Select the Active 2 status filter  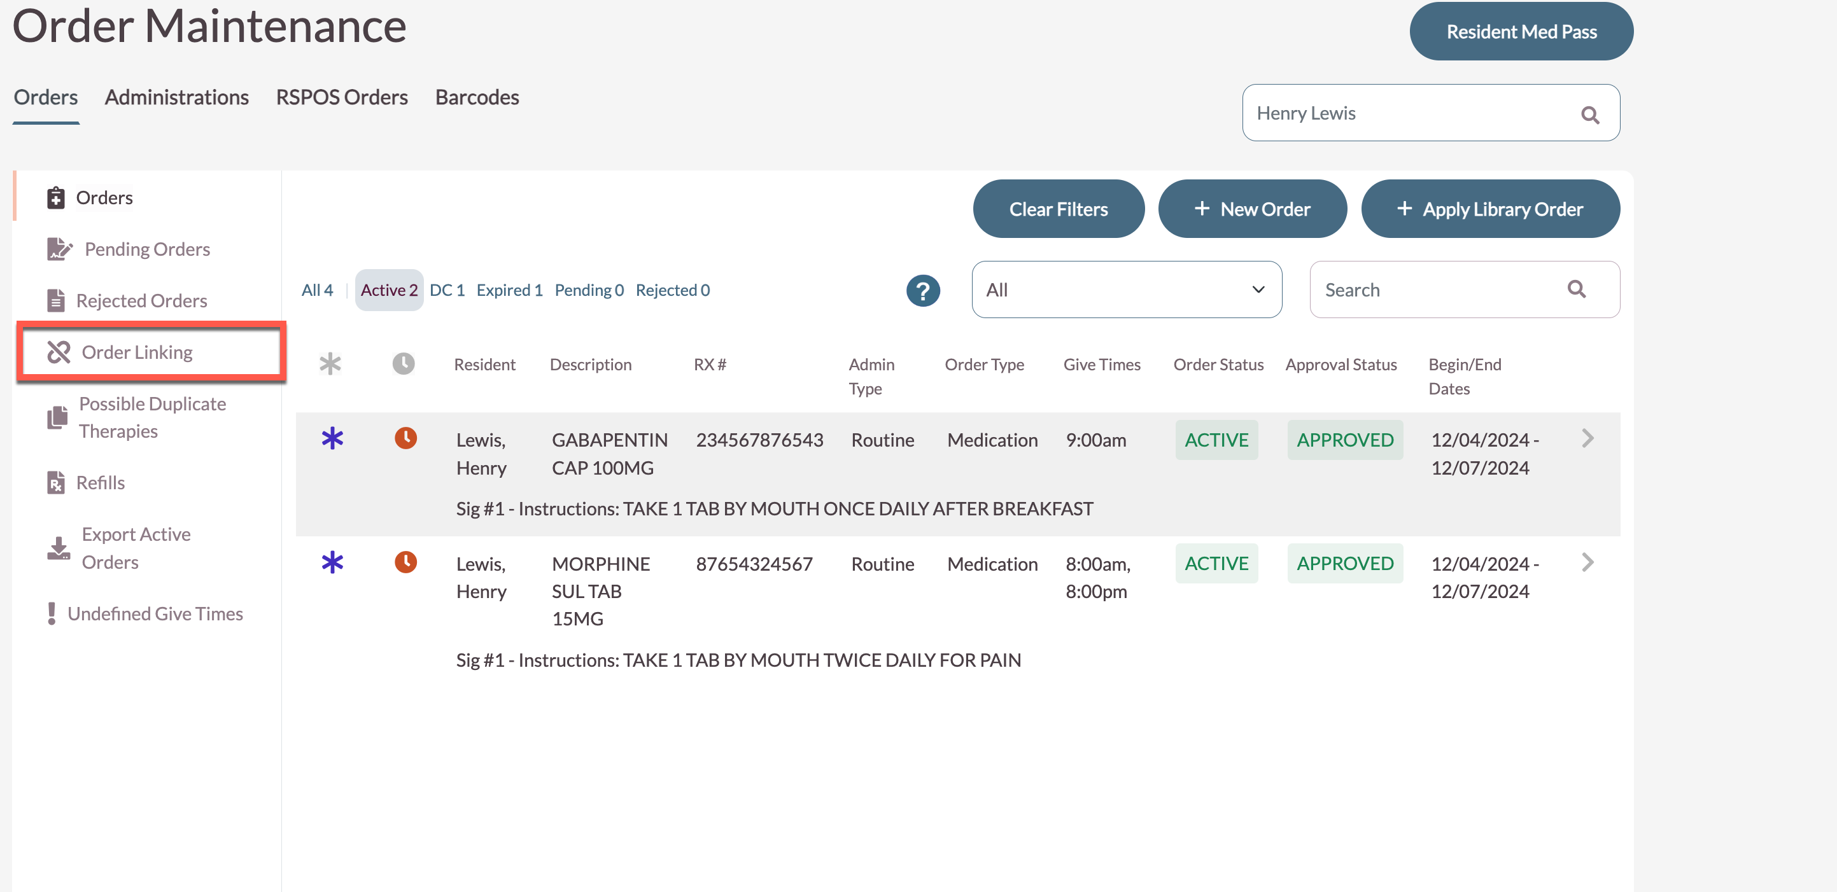click(389, 290)
